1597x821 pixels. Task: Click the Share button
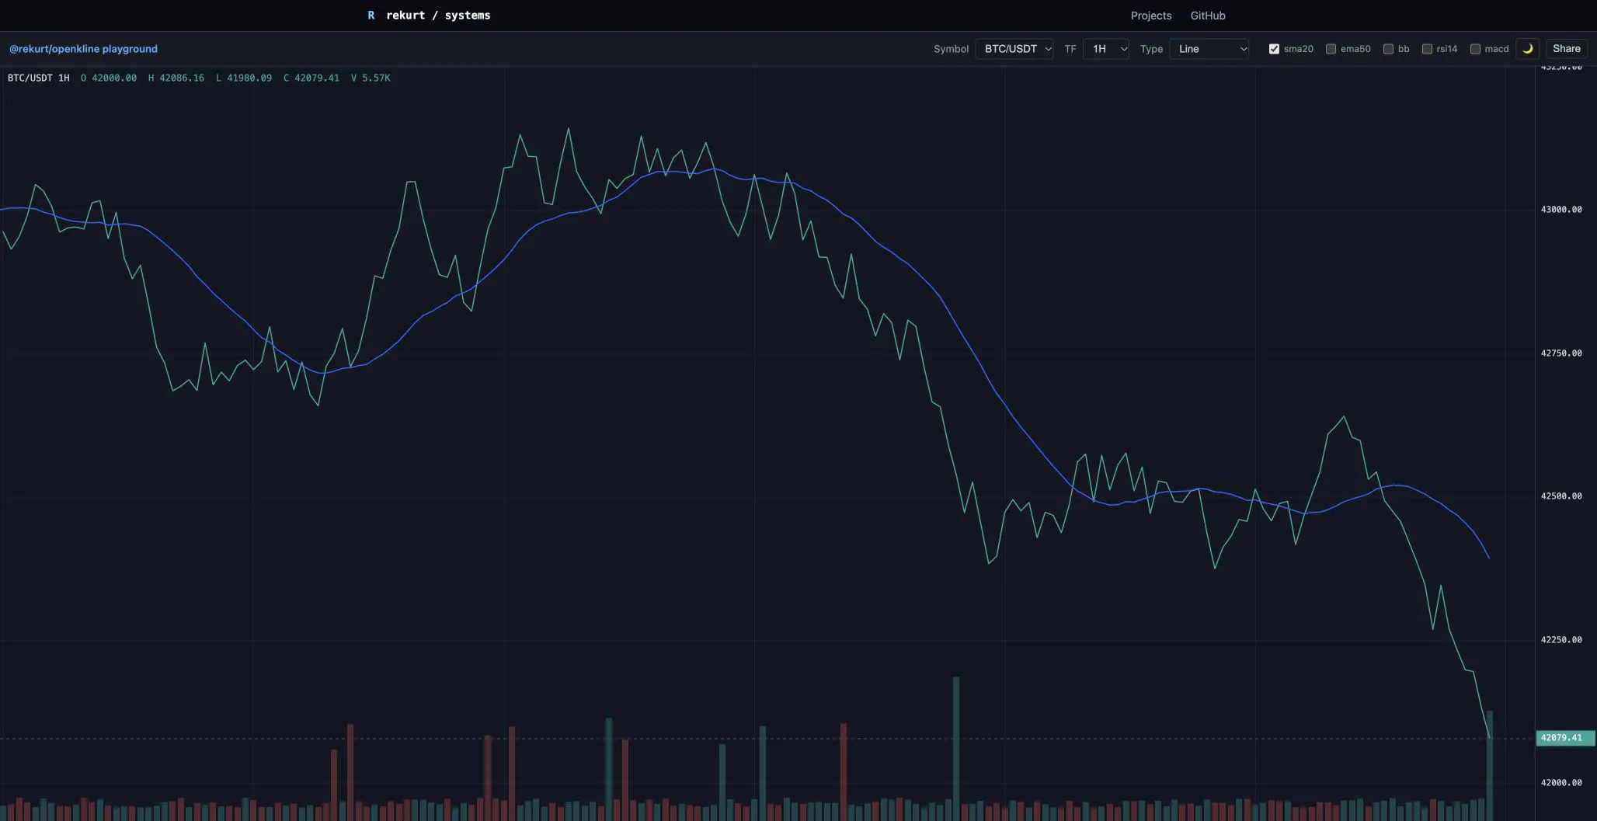1567,49
